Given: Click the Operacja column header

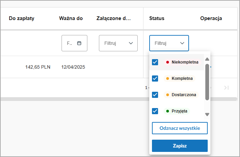Looking at the screenshot, I should point(211,18).
